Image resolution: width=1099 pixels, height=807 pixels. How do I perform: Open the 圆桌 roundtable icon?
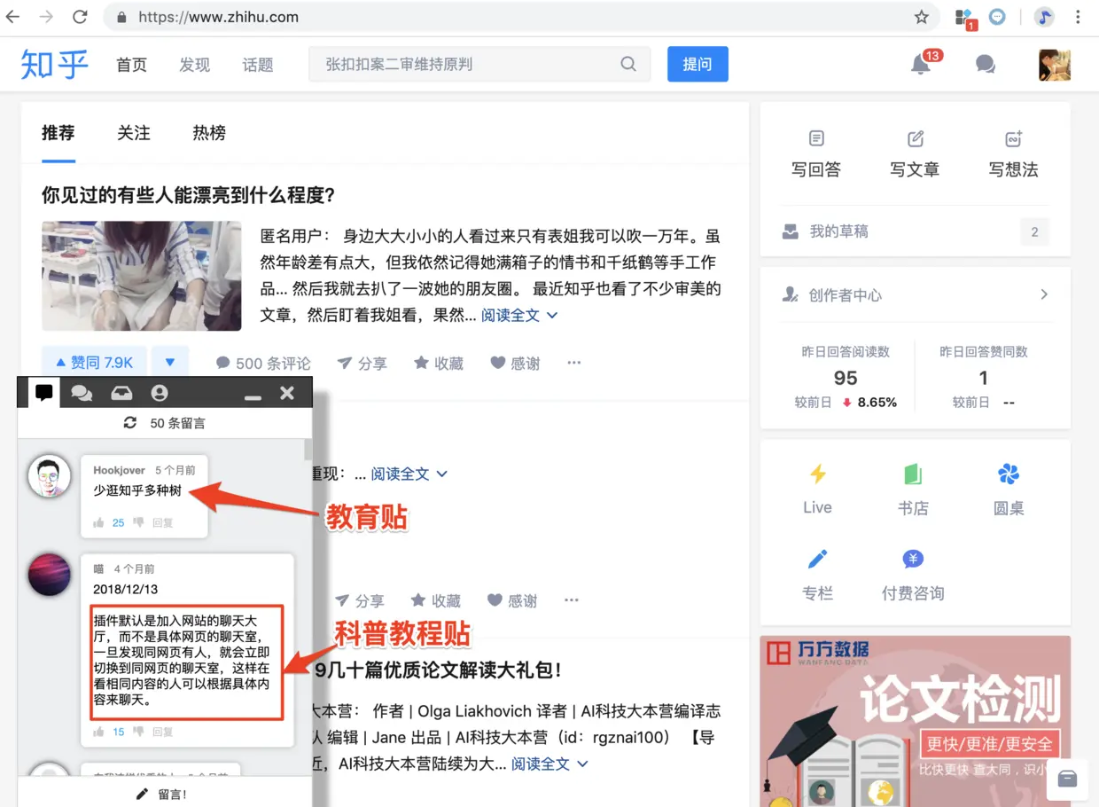click(x=1009, y=474)
